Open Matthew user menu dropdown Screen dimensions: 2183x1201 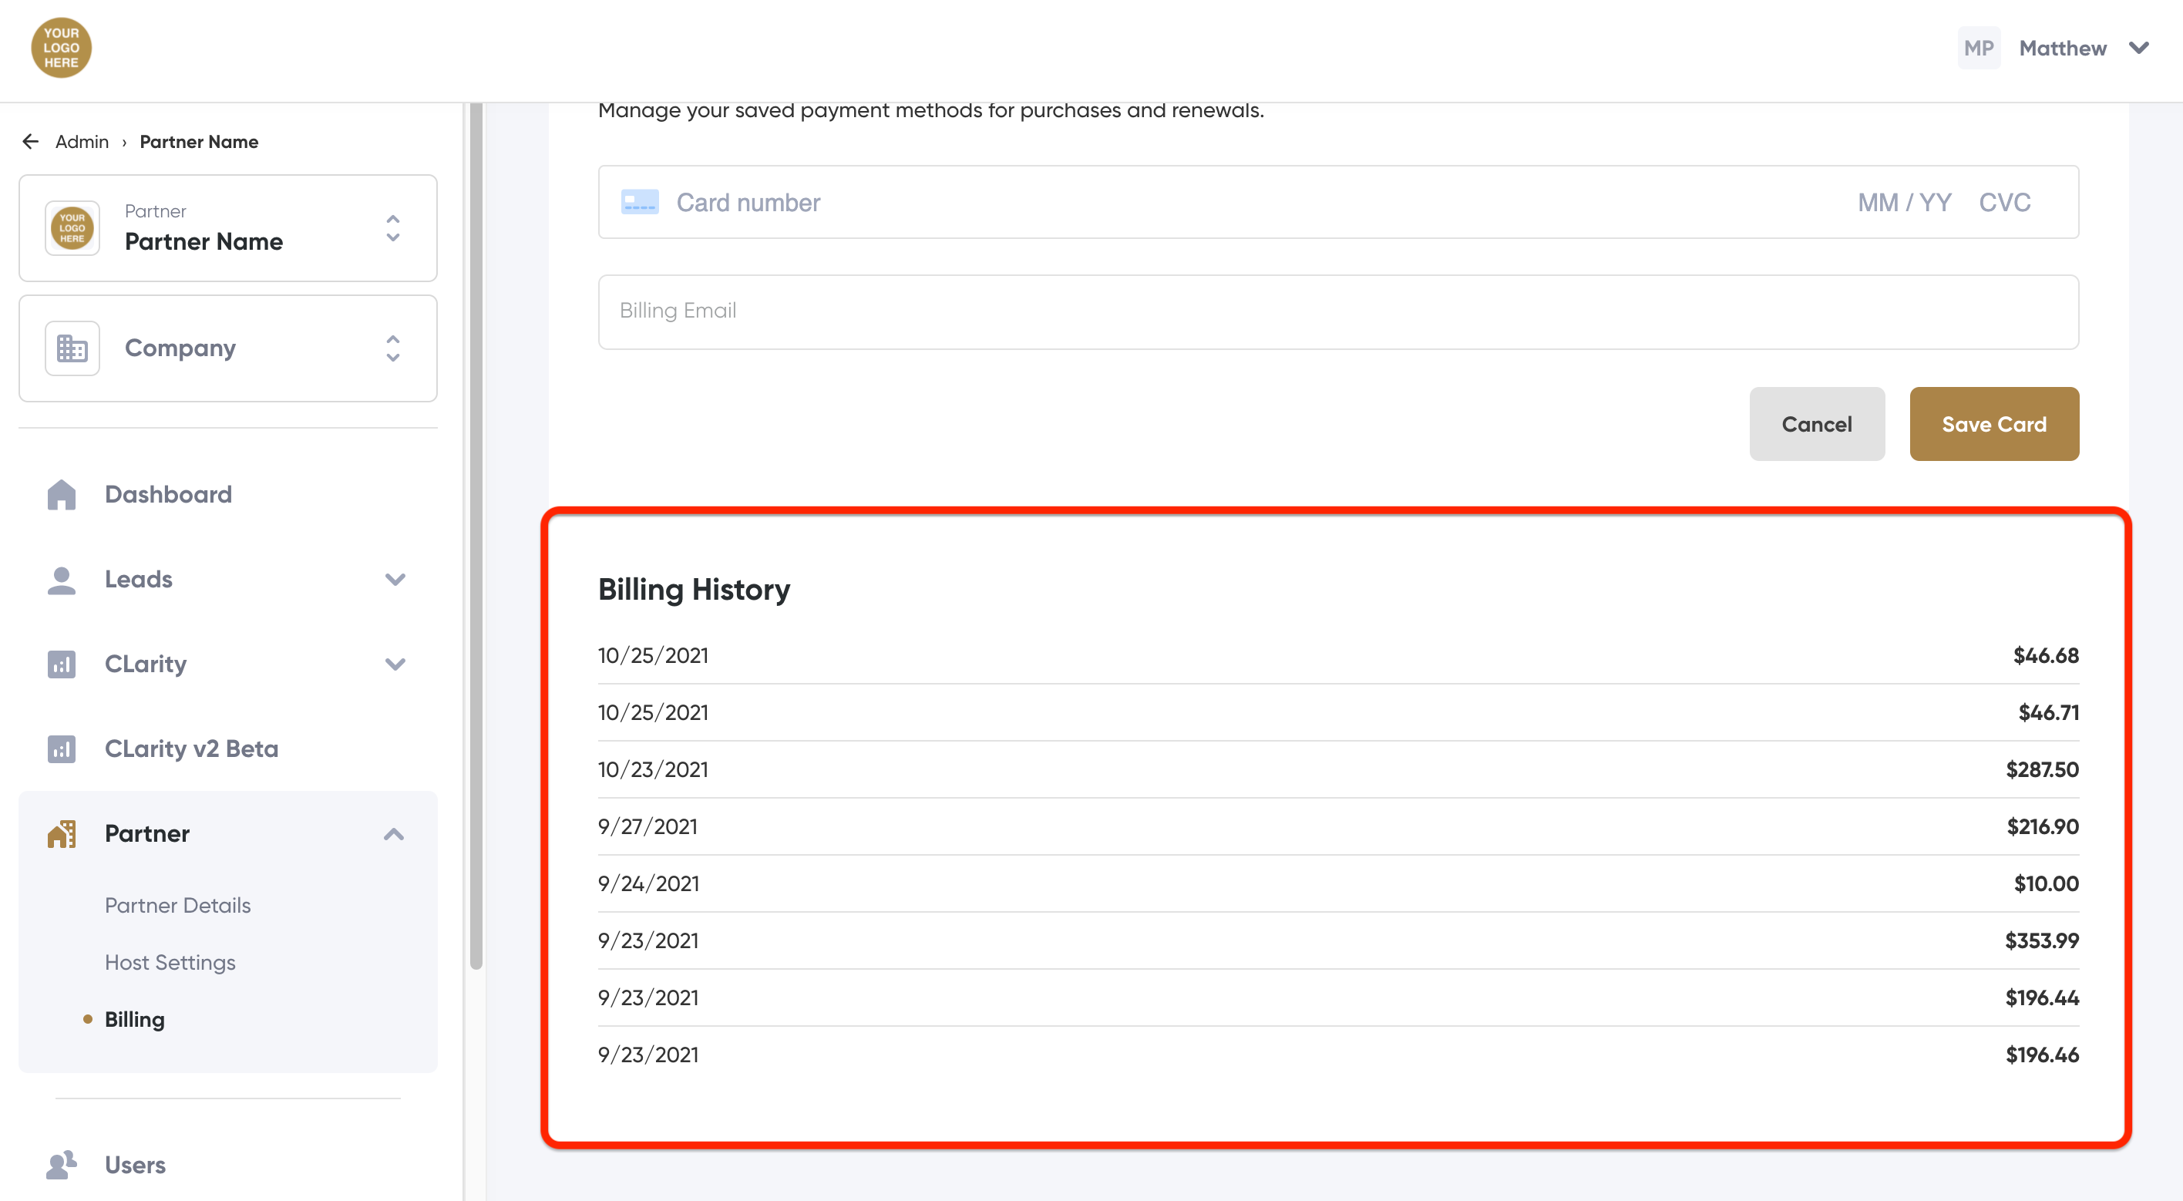(2139, 49)
